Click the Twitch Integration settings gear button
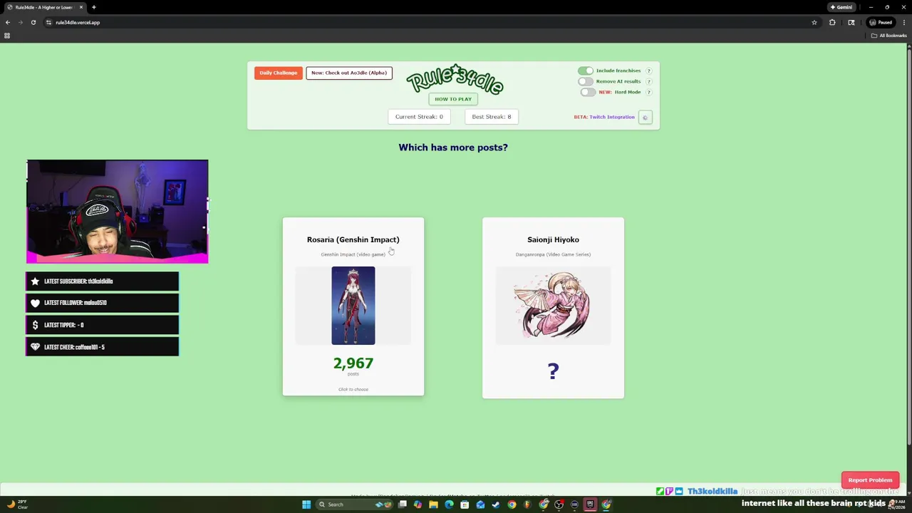912x513 pixels. pos(645,118)
